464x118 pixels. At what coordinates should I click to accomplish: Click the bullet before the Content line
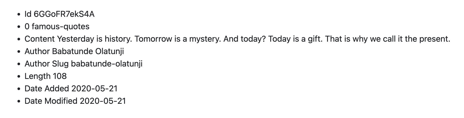19,39
